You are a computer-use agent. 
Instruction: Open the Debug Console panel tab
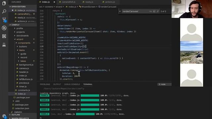click(x=72, y=84)
